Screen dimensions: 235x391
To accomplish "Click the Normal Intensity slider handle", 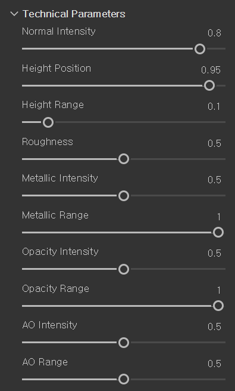I will (x=200, y=49).
